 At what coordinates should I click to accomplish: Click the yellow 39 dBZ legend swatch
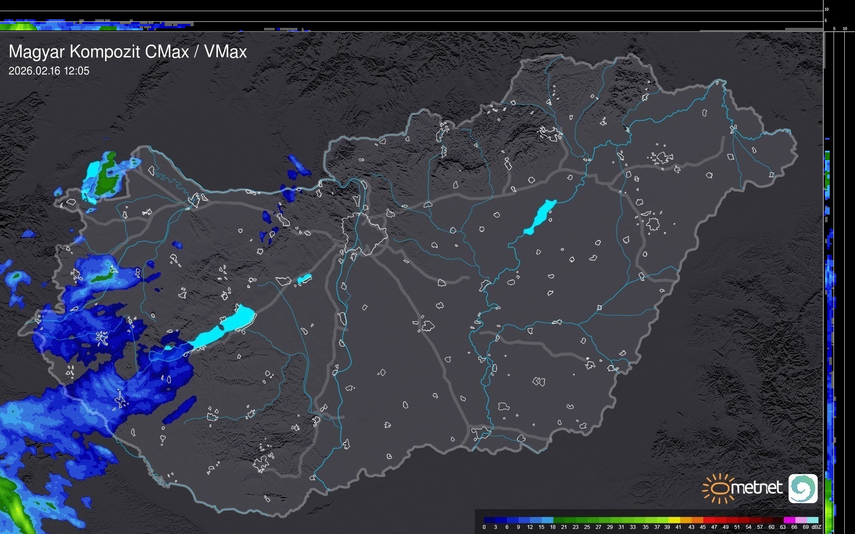[x=674, y=520]
